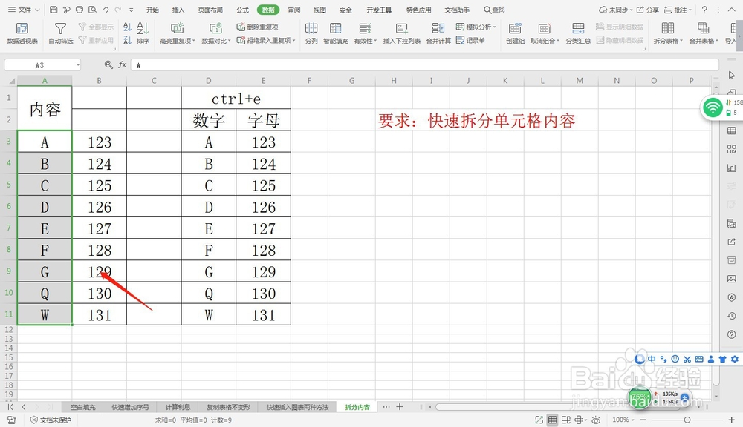Screen dimensions: 743x427
Task: Toggle eye protection mode icon
Action: pos(596,420)
